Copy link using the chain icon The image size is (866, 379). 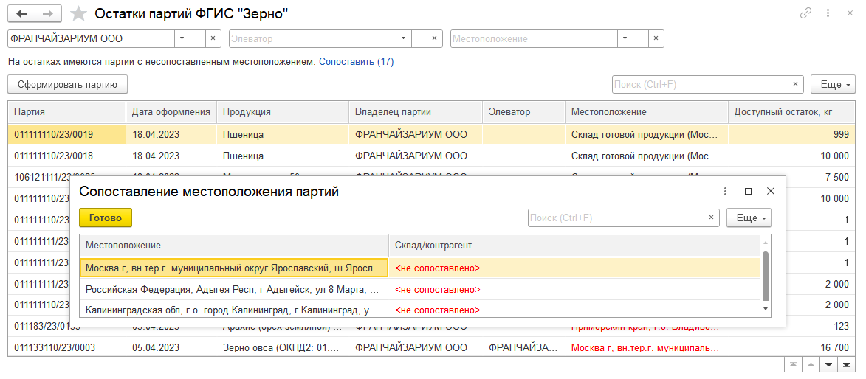[805, 14]
